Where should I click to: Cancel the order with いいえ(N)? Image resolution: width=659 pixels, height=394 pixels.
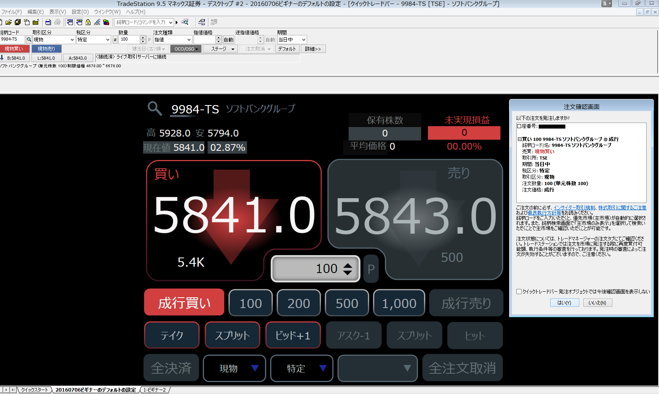point(598,303)
